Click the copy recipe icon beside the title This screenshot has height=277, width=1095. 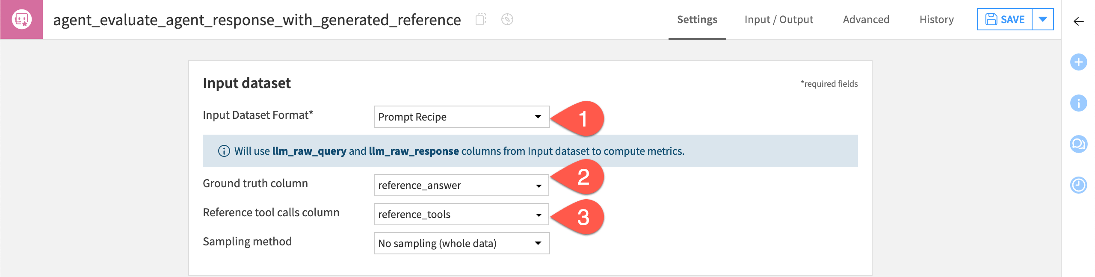[x=482, y=19]
